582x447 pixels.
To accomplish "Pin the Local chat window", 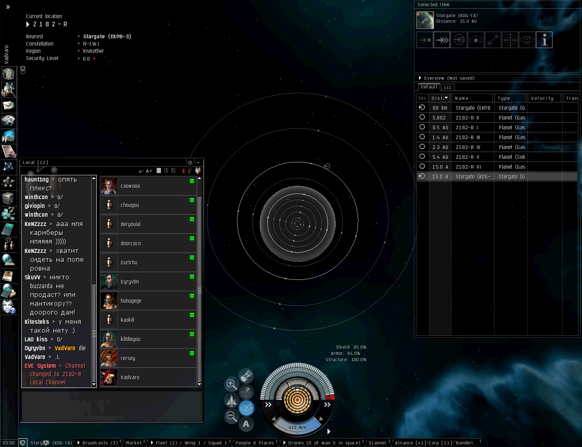I will (x=190, y=162).
